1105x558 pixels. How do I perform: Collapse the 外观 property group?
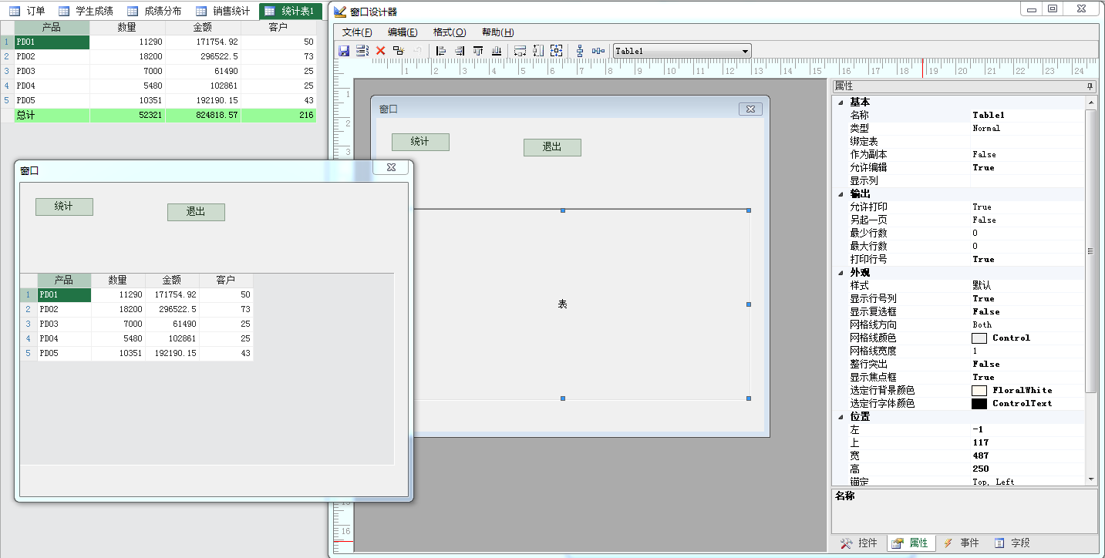tap(840, 272)
